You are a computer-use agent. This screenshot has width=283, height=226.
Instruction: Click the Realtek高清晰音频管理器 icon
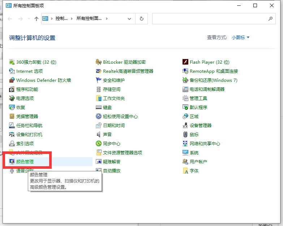(99, 71)
